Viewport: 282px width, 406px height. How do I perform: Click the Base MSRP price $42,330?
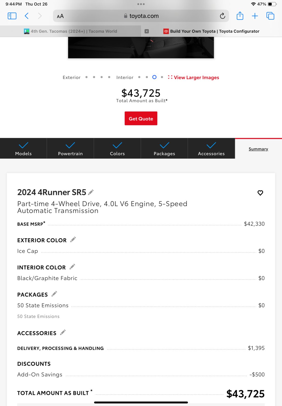[254, 224]
